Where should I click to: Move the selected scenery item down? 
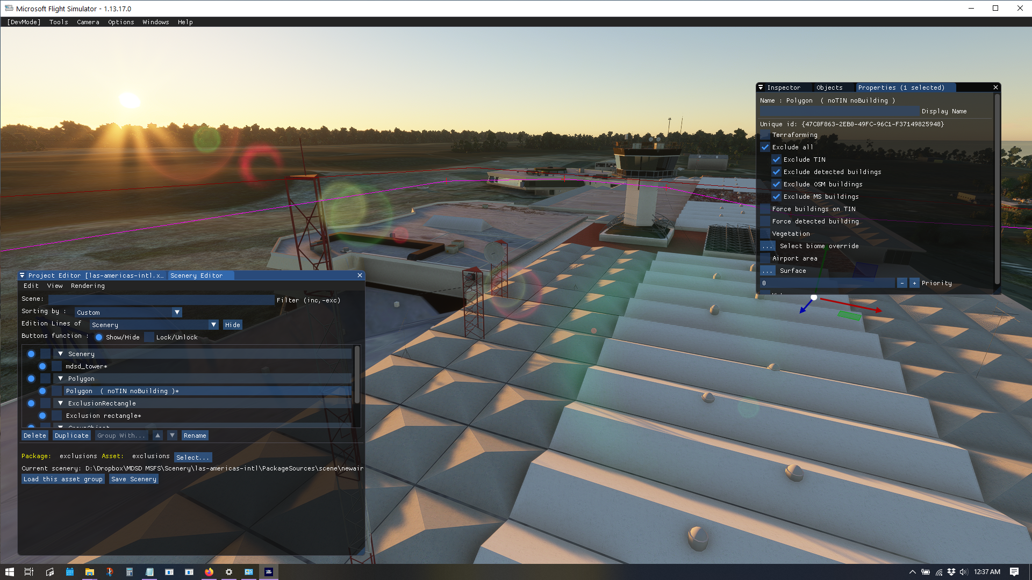click(172, 436)
